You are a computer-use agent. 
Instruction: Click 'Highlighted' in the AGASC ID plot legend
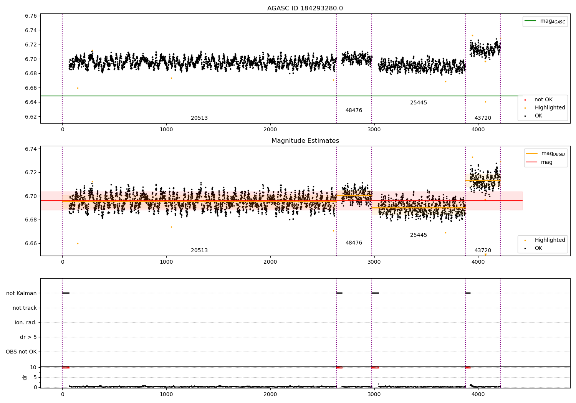[x=550, y=108]
